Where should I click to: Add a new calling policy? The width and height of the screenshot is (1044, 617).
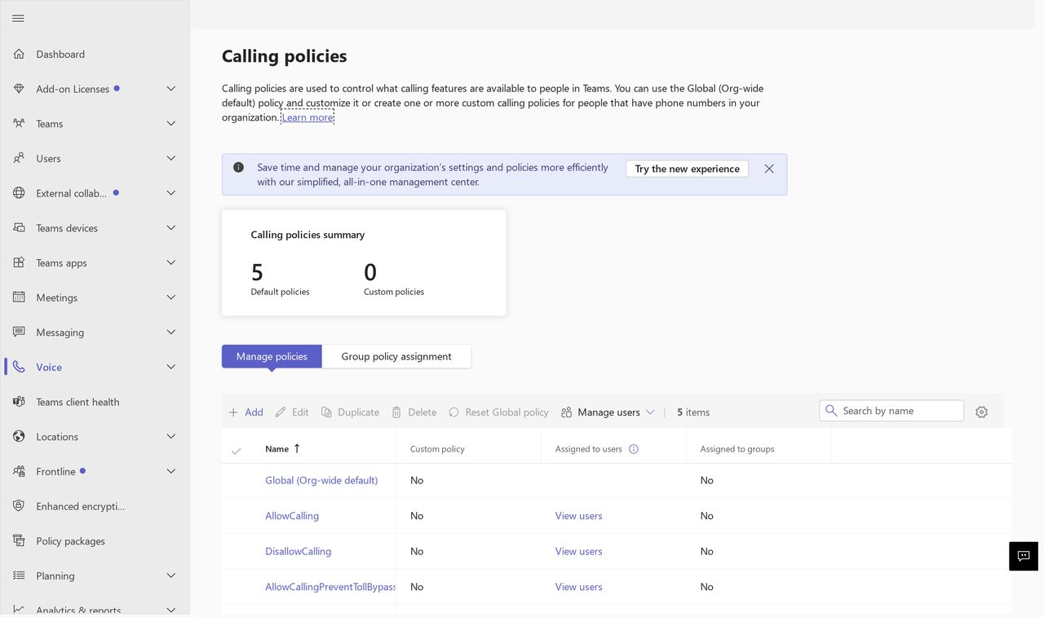pyautogui.click(x=246, y=412)
